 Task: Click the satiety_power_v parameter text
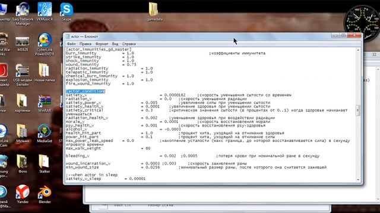coord(84,102)
